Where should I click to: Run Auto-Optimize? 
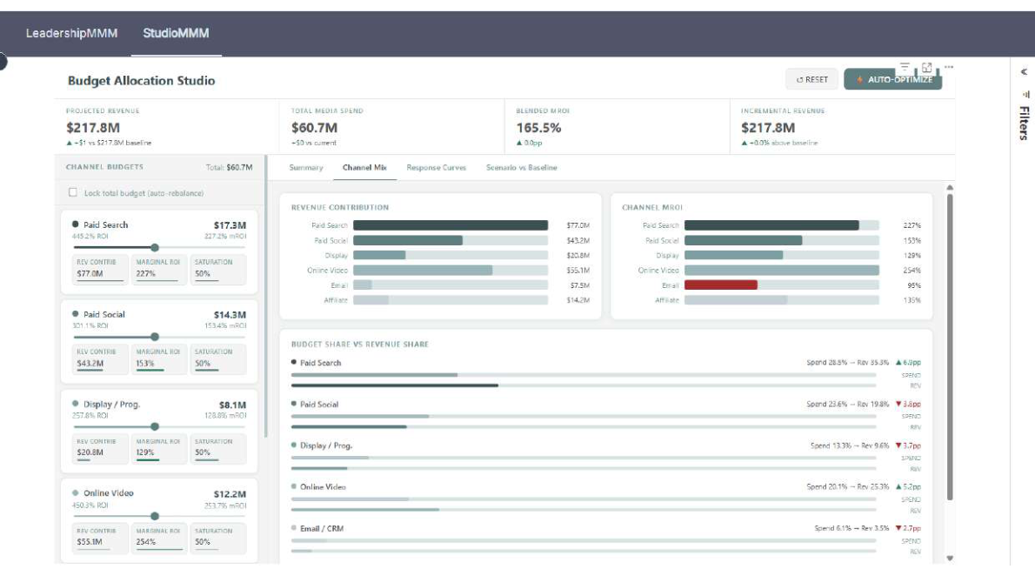click(893, 79)
